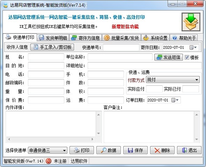The image size is (206, 167).
Task: Click the 快递单号 input field
Action: click(x=121, y=47)
